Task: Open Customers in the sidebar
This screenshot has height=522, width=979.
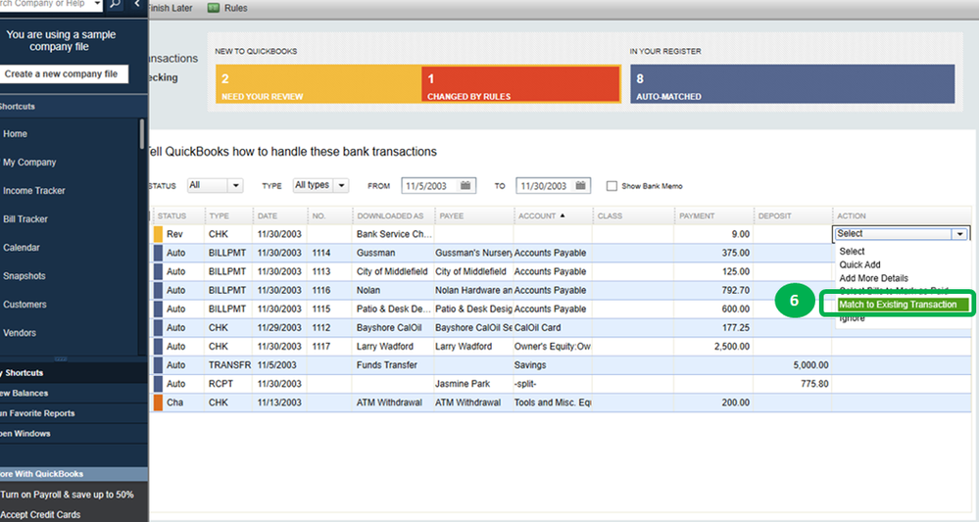Action: 24,305
